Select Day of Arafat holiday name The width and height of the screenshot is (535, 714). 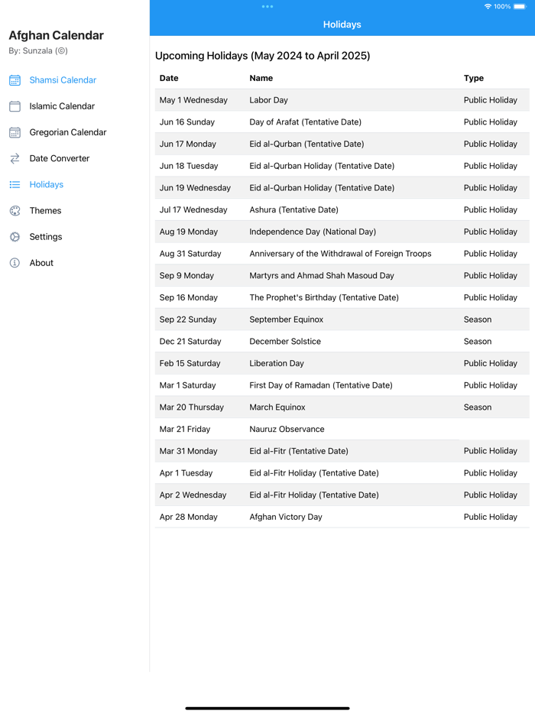306,122
